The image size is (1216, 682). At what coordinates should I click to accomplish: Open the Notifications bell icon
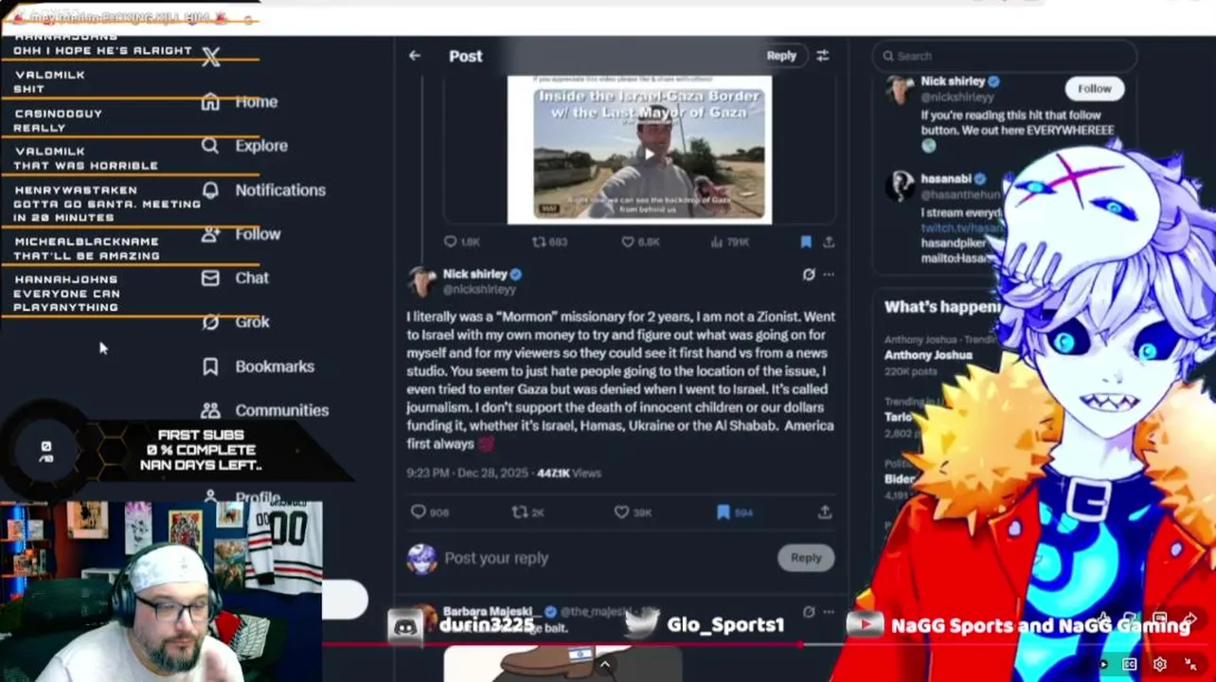(210, 189)
